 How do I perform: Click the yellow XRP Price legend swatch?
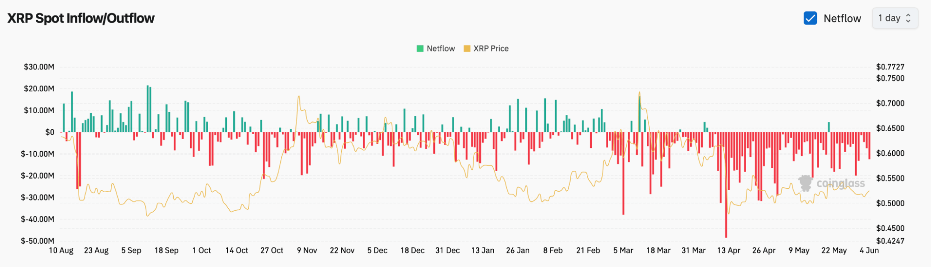pos(467,48)
